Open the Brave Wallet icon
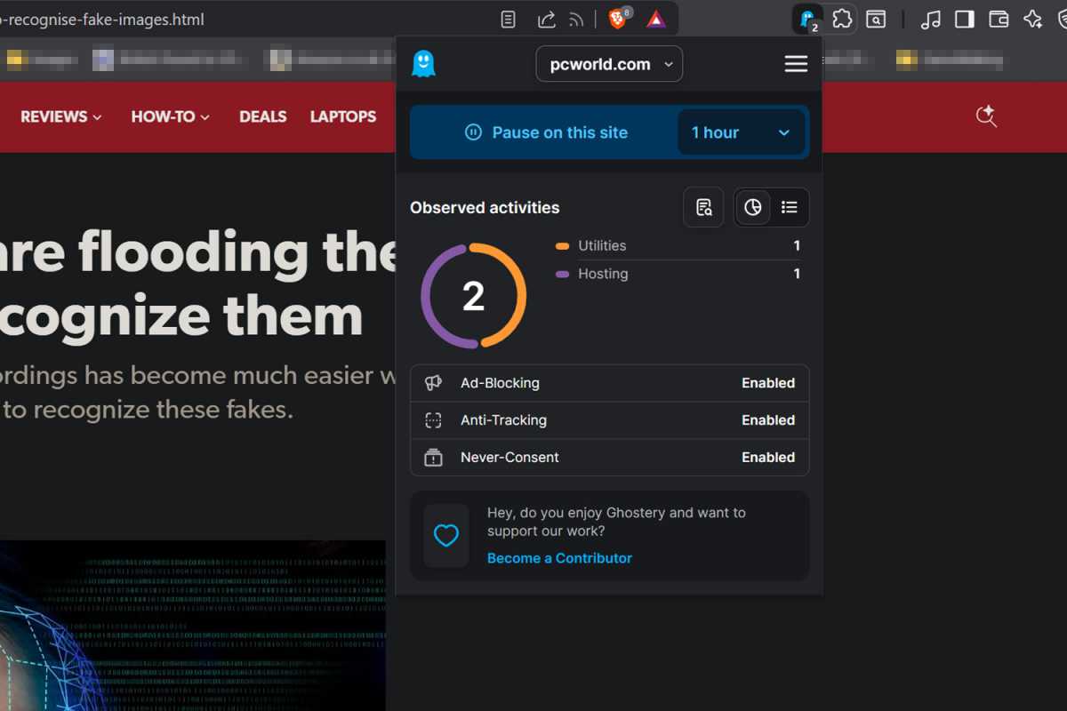 tap(999, 19)
